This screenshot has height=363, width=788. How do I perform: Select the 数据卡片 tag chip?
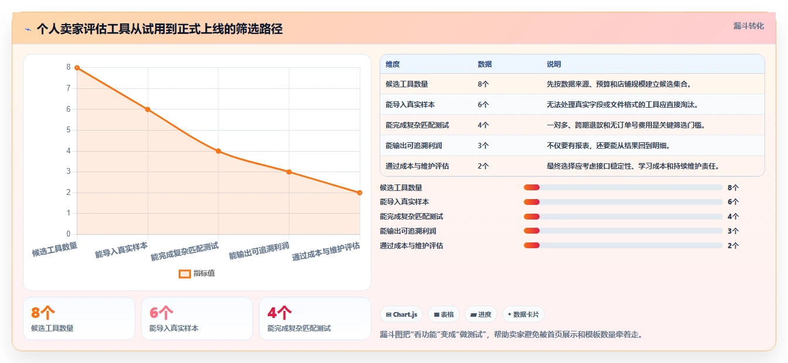pyautogui.click(x=523, y=314)
